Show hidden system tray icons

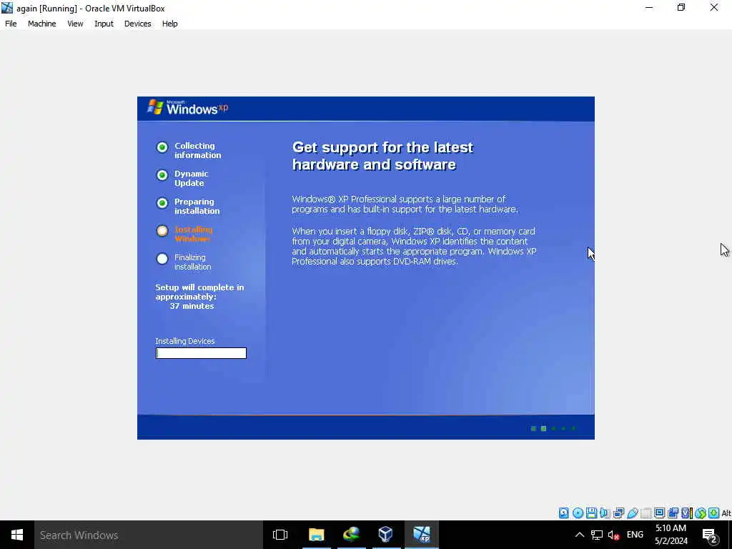[579, 535]
